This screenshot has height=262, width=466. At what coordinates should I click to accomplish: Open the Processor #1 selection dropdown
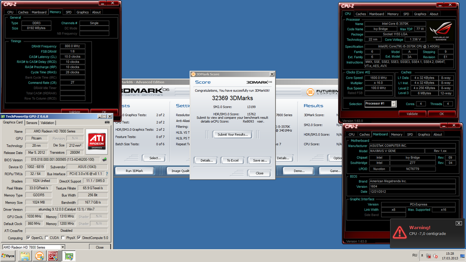coord(394,104)
